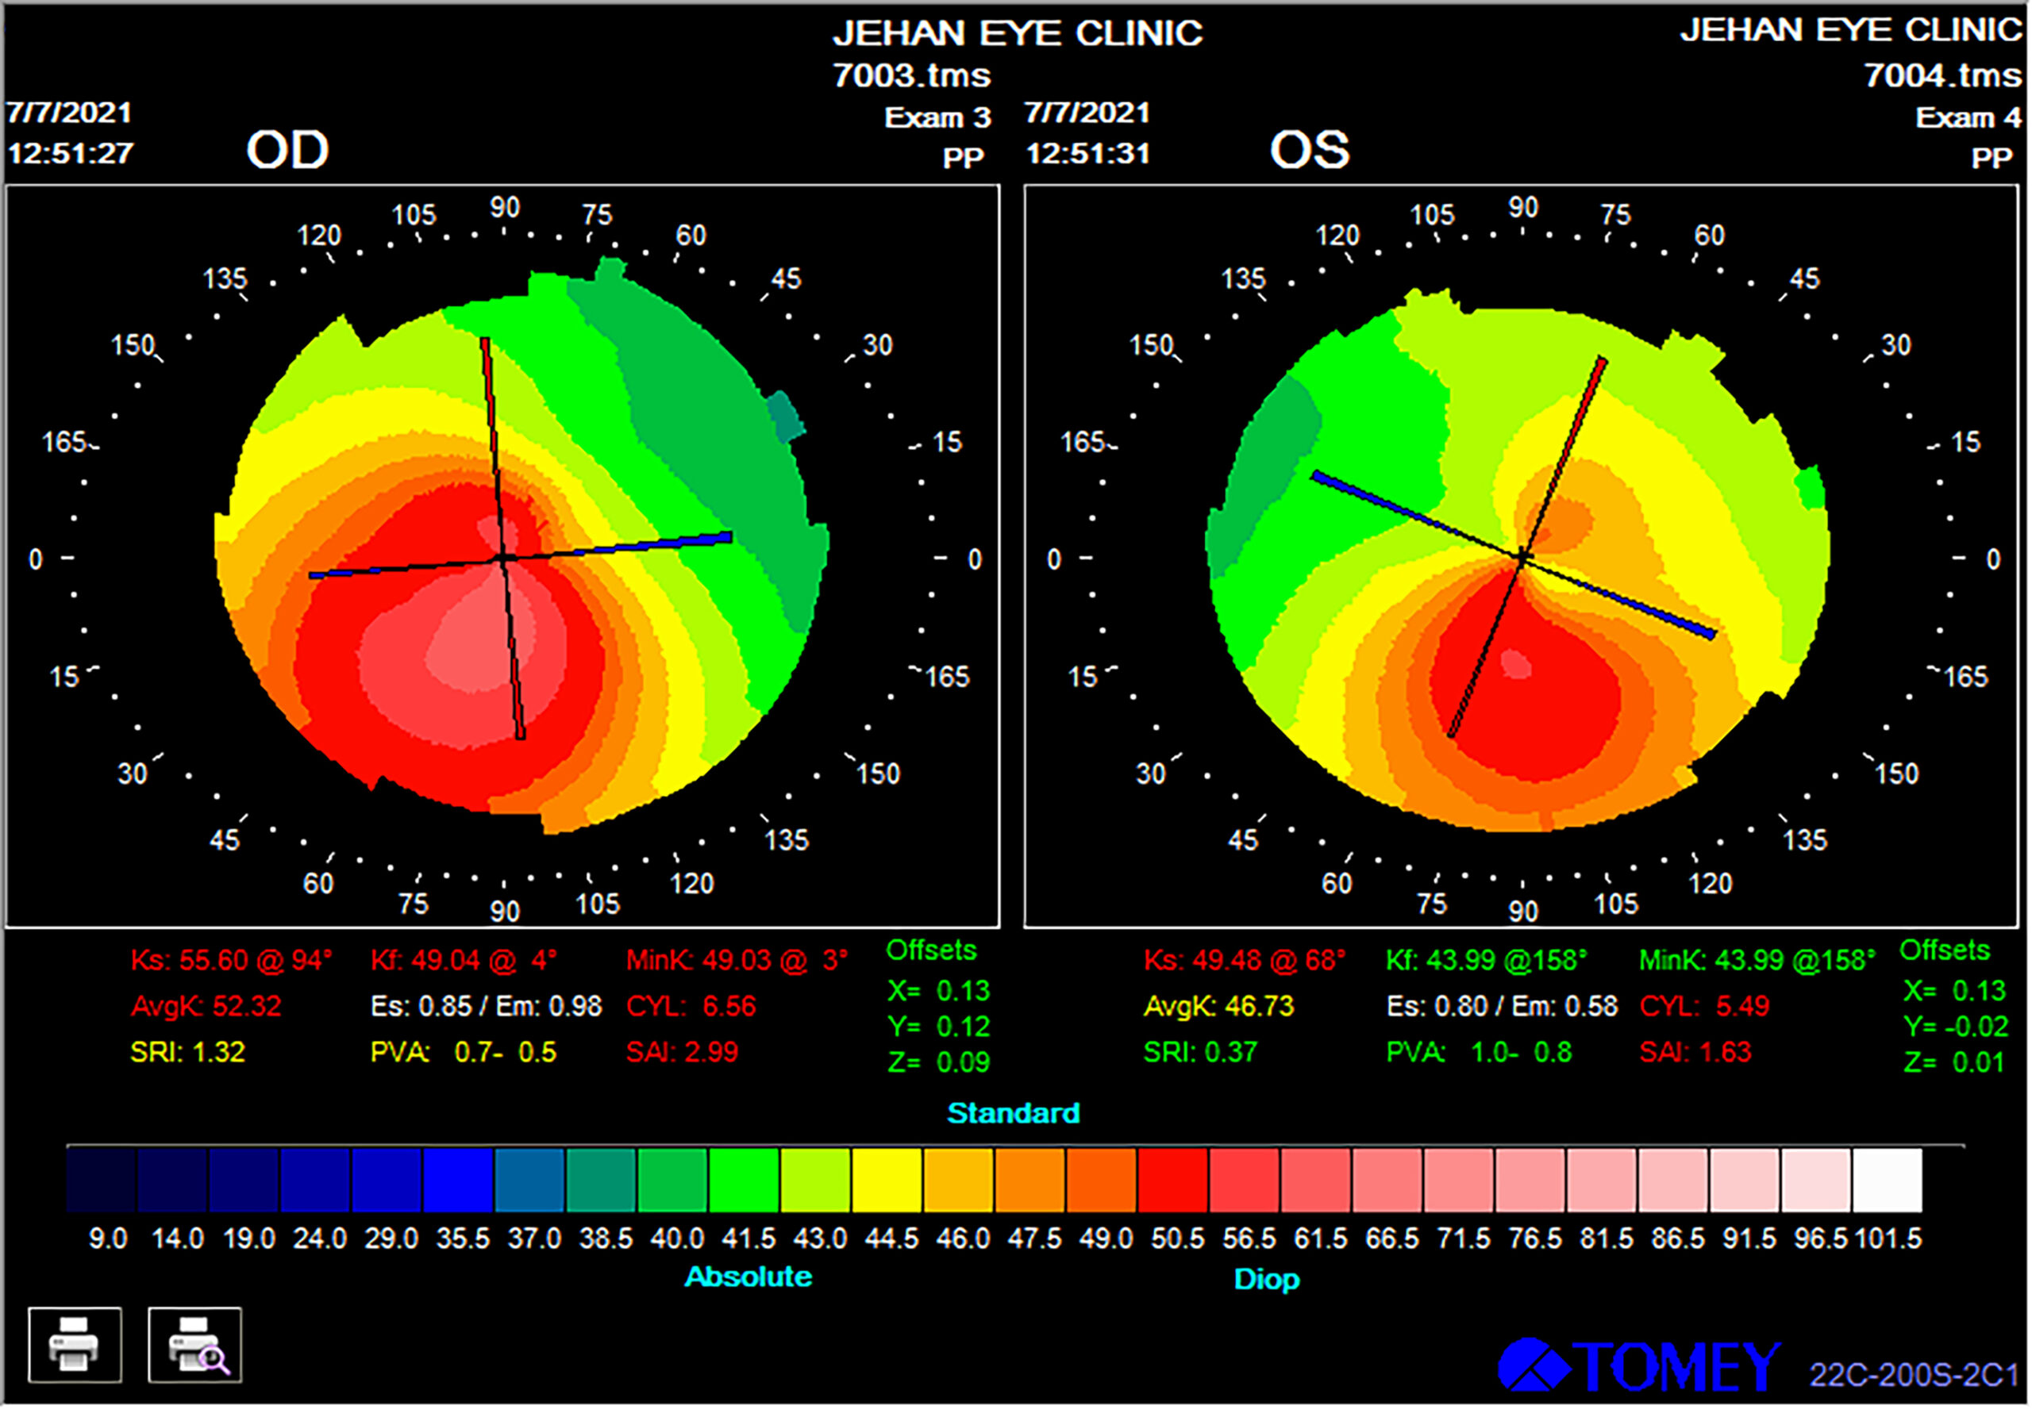This screenshot has height=1409, width=2032.
Task: Click the OD corneal topography map center
Action: [x=503, y=559]
